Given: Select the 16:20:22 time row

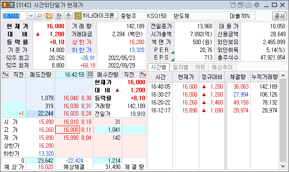Looking at the screenshot, I should click(x=214, y=102).
